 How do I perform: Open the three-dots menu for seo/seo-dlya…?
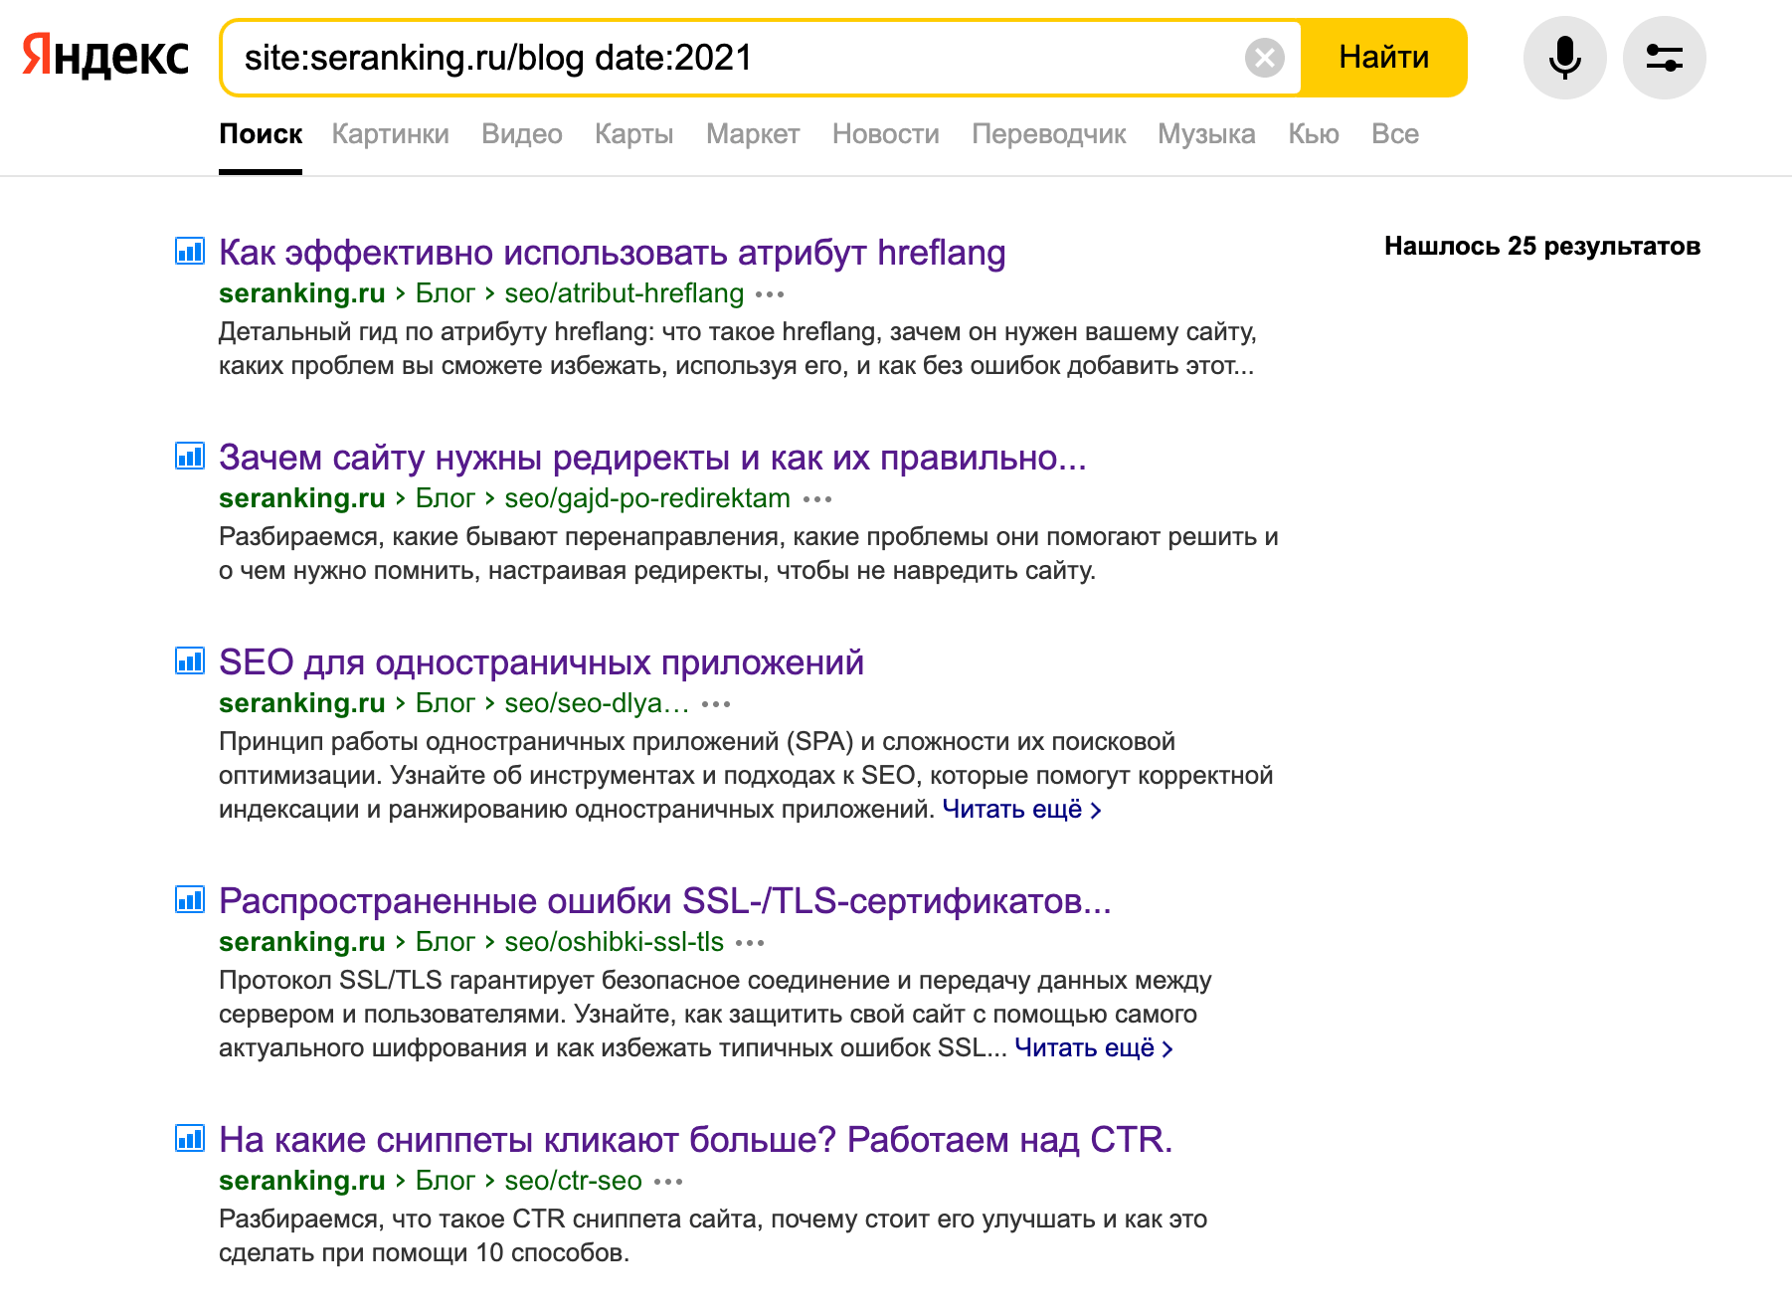tap(716, 704)
